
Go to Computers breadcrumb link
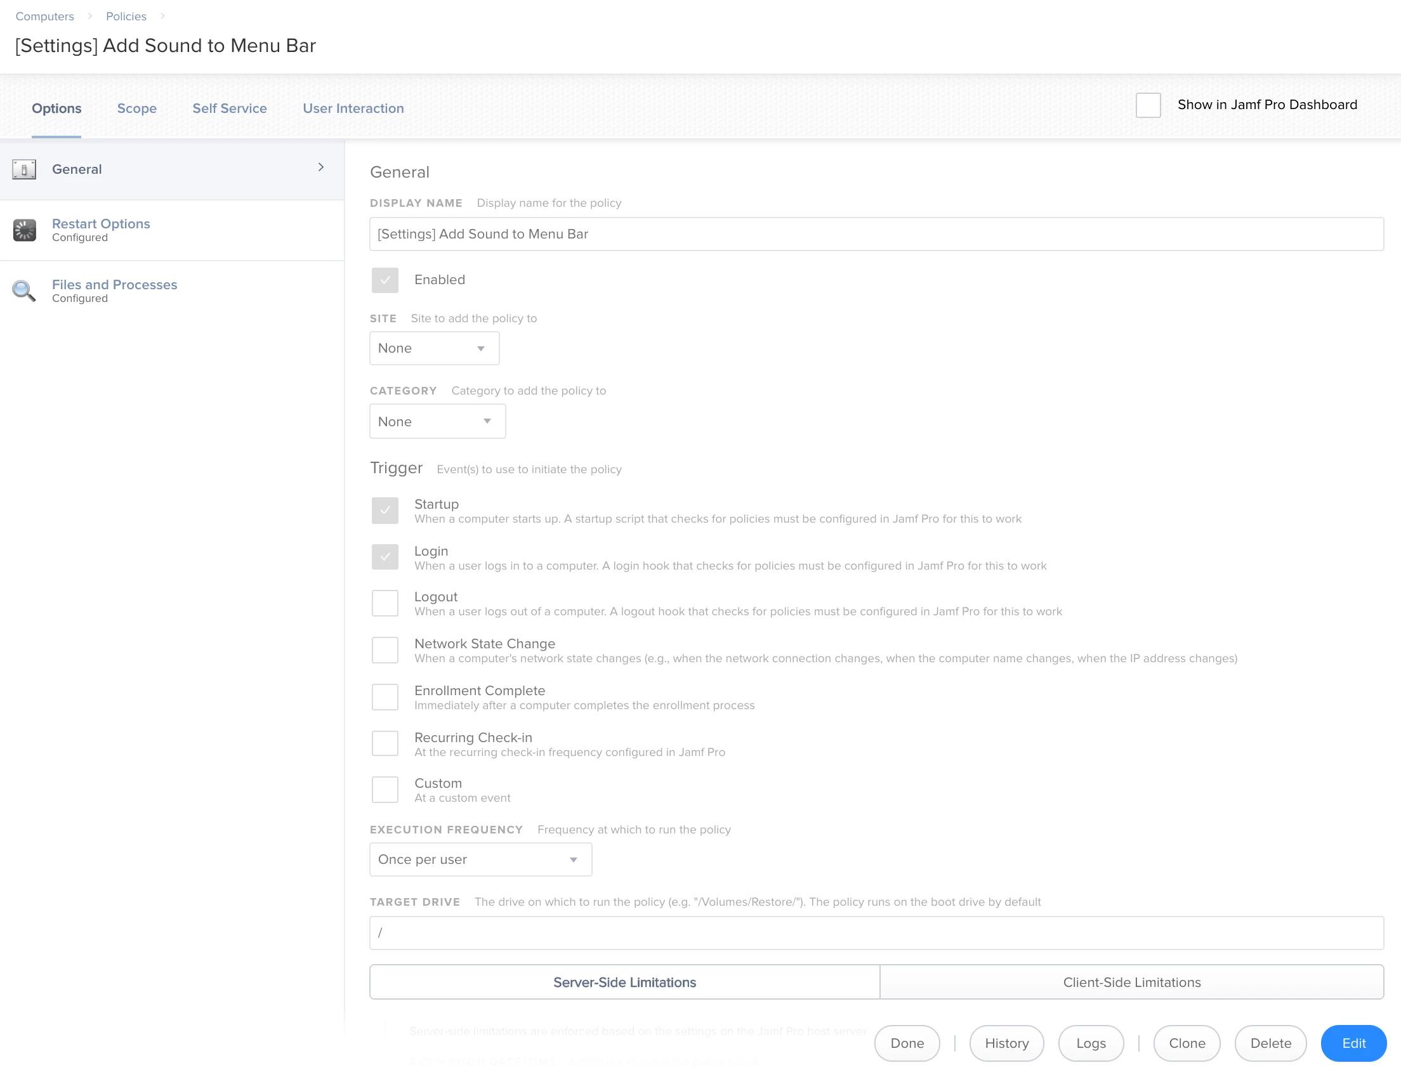click(45, 16)
